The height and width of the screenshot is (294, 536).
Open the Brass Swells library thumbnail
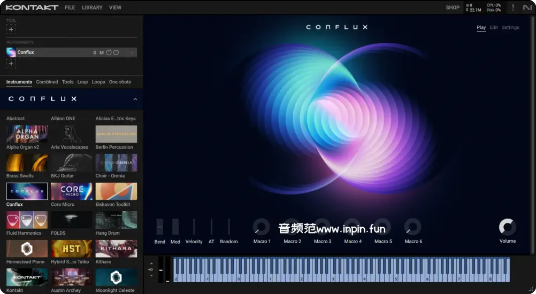pyautogui.click(x=27, y=163)
